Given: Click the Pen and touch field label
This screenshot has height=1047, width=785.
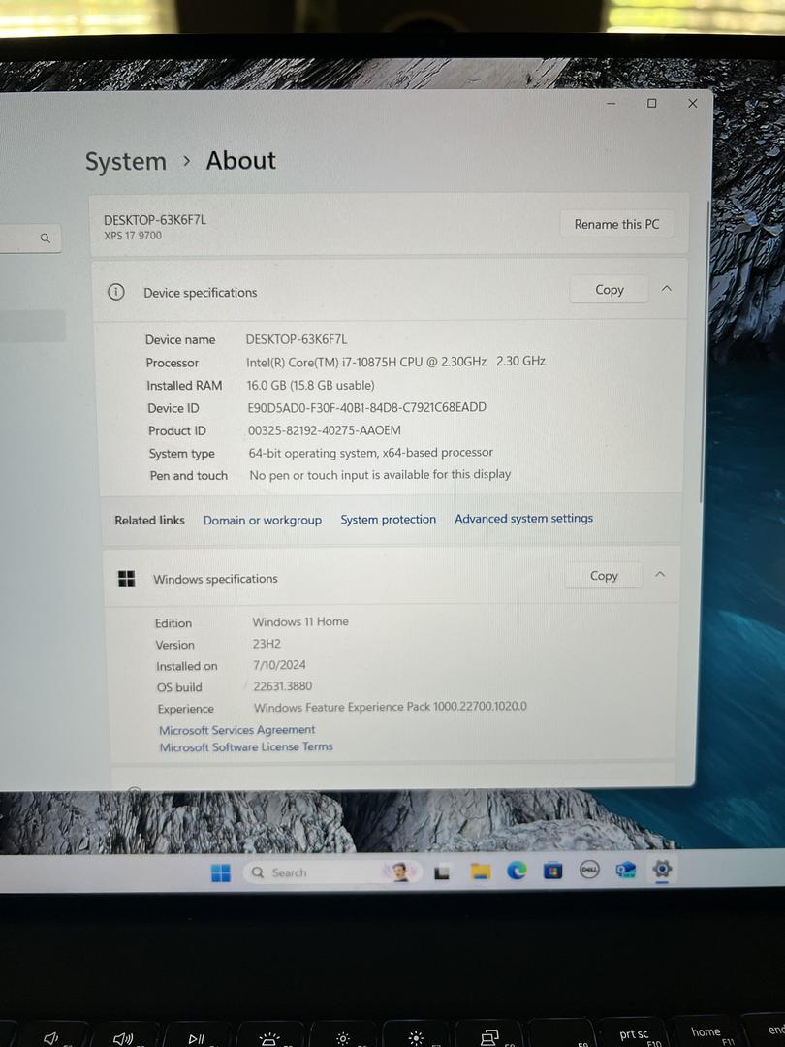Looking at the screenshot, I should (188, 475).
